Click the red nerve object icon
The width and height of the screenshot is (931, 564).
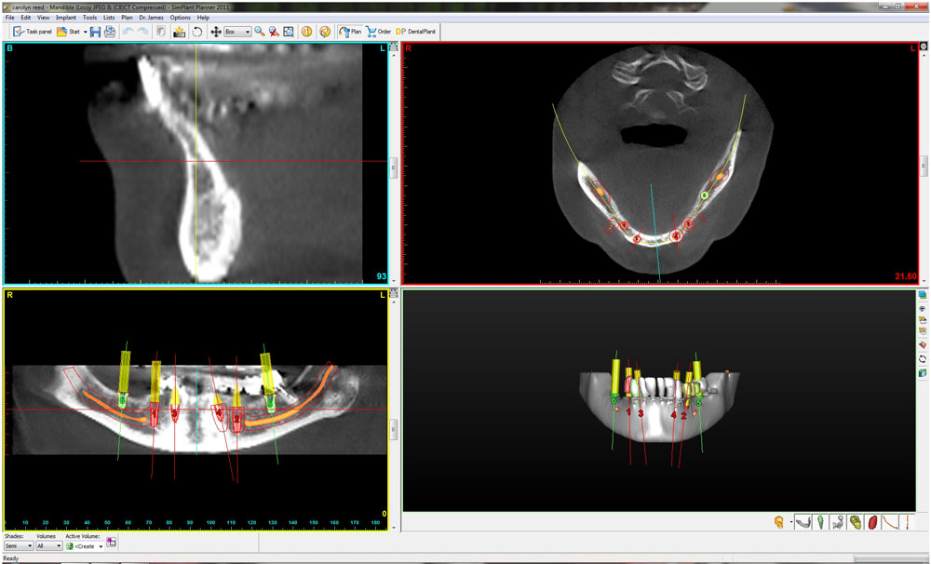[x=872, y=522]
